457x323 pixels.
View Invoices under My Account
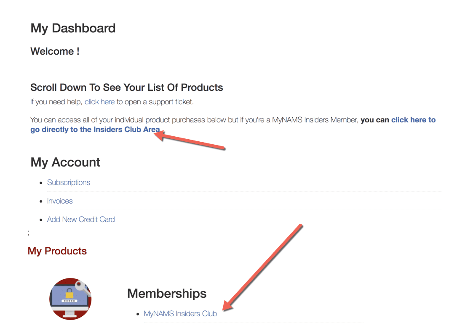click(x=60, y=201)
